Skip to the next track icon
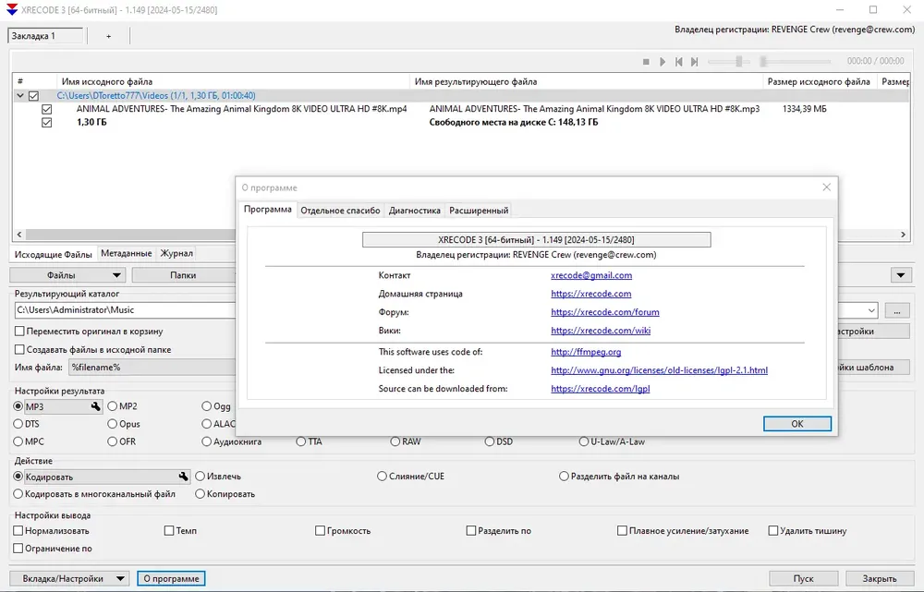Screen dimensions: 924x592 [695, 61]
